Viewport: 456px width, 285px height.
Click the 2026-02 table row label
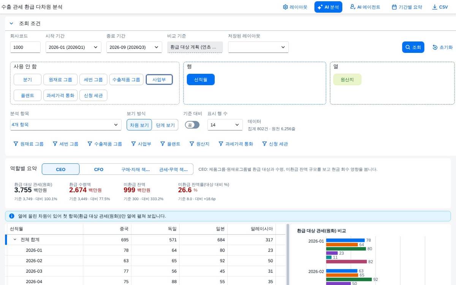point(34,261)
